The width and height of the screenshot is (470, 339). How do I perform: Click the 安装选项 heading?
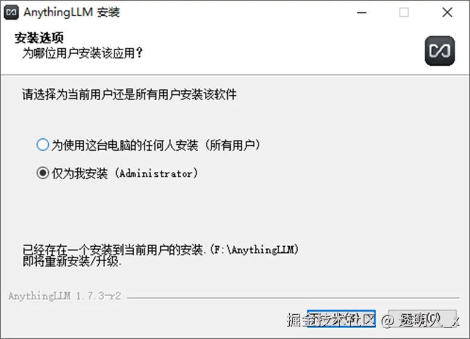(39, 38)
